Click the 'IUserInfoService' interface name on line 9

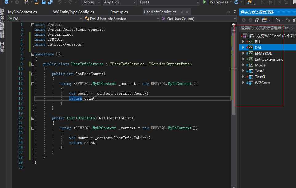[128, 64]
